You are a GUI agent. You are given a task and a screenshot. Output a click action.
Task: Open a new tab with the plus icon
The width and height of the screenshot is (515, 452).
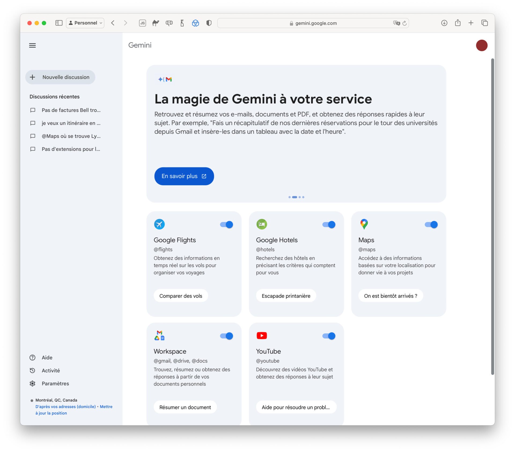coord(471,23)
